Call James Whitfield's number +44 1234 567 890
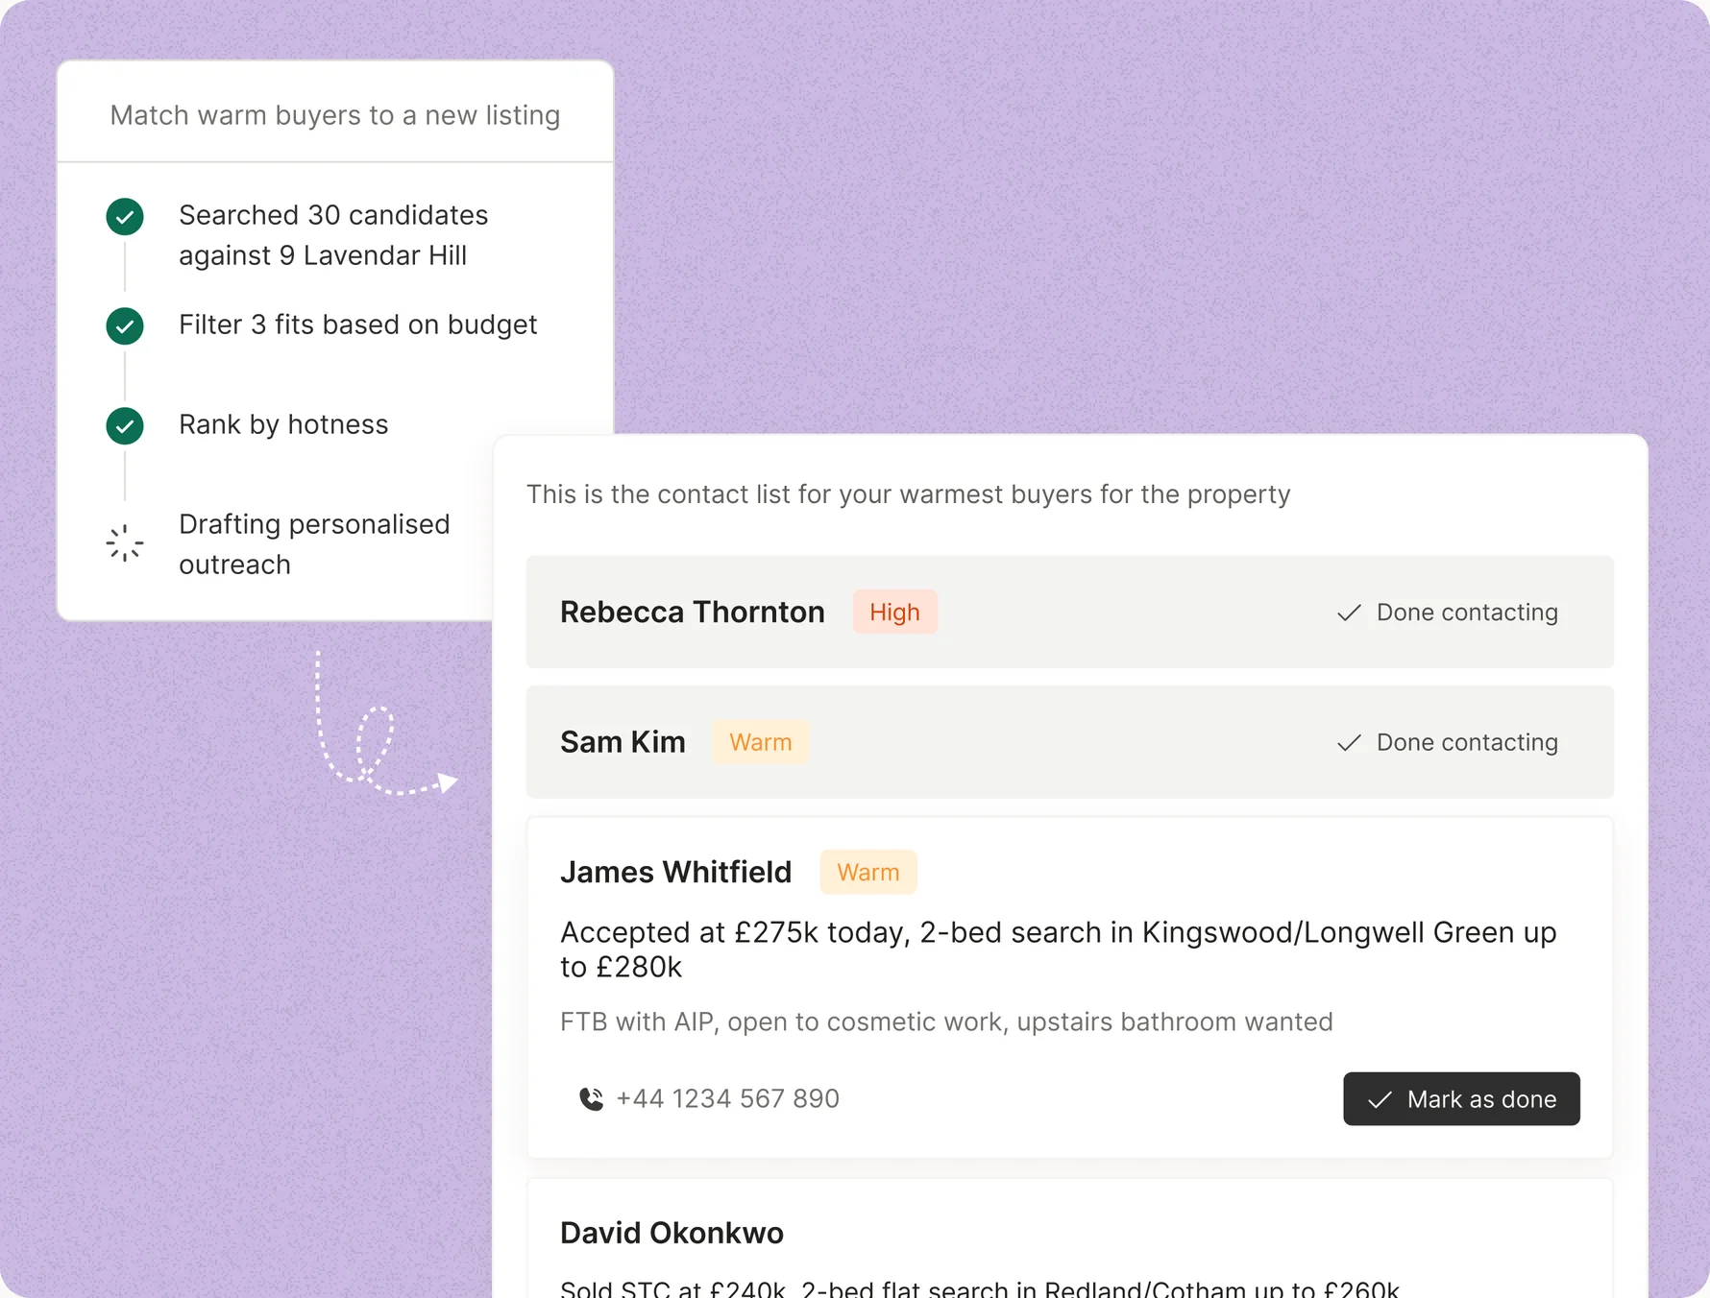The height and width of the screenshot is (1298, 1710). [727, 1099]
